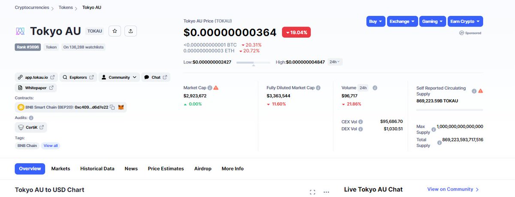Screen dimensions: 515x197
Task: Open the 24h Low/High range dropdown
Action: (x=335, y=62)
